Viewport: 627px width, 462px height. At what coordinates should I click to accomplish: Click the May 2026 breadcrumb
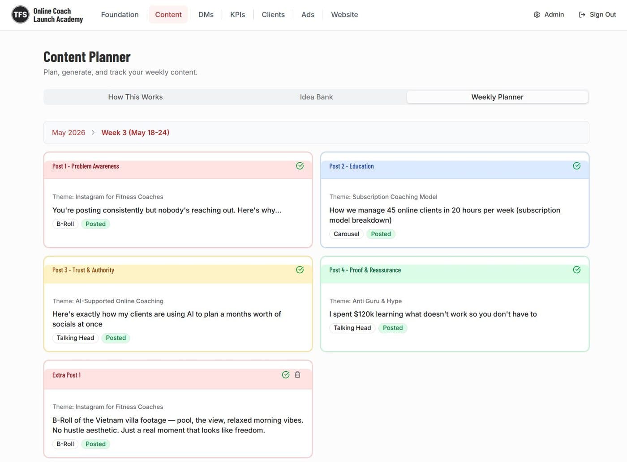[69, 133]
